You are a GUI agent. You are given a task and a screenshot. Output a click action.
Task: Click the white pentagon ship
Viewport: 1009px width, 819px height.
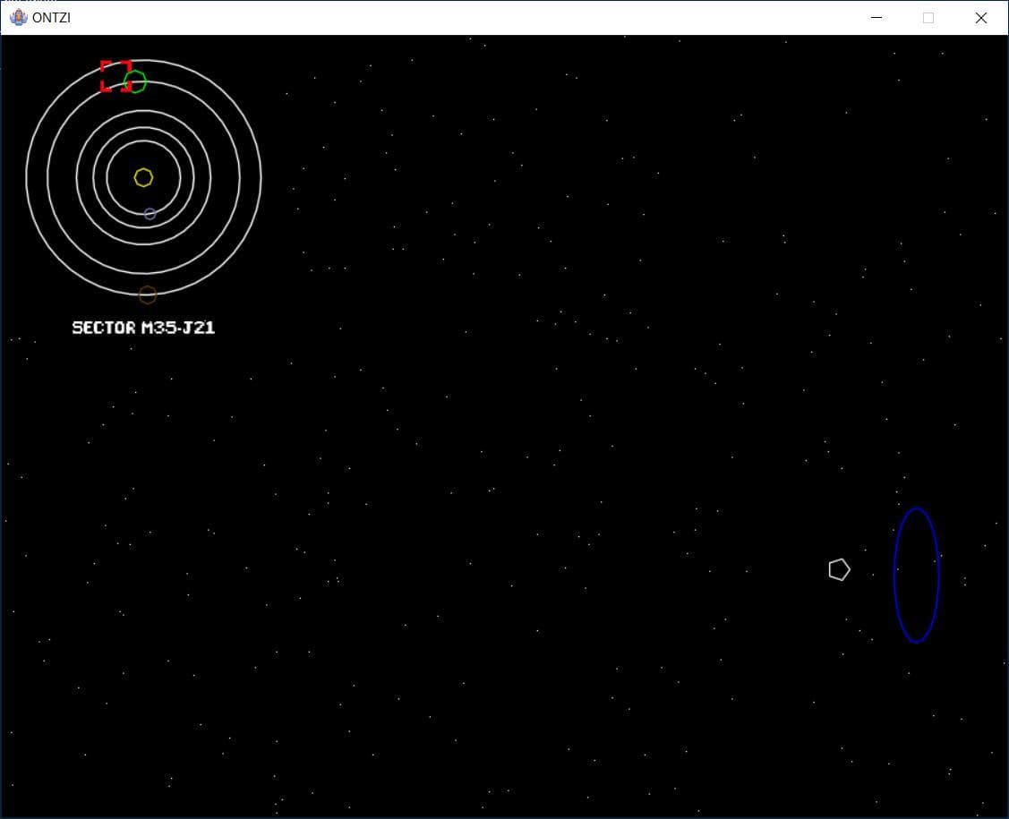pyautogui.click(x=839, y=569)
